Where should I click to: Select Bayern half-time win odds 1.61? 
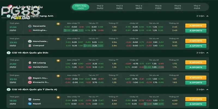tap(174, 79)
